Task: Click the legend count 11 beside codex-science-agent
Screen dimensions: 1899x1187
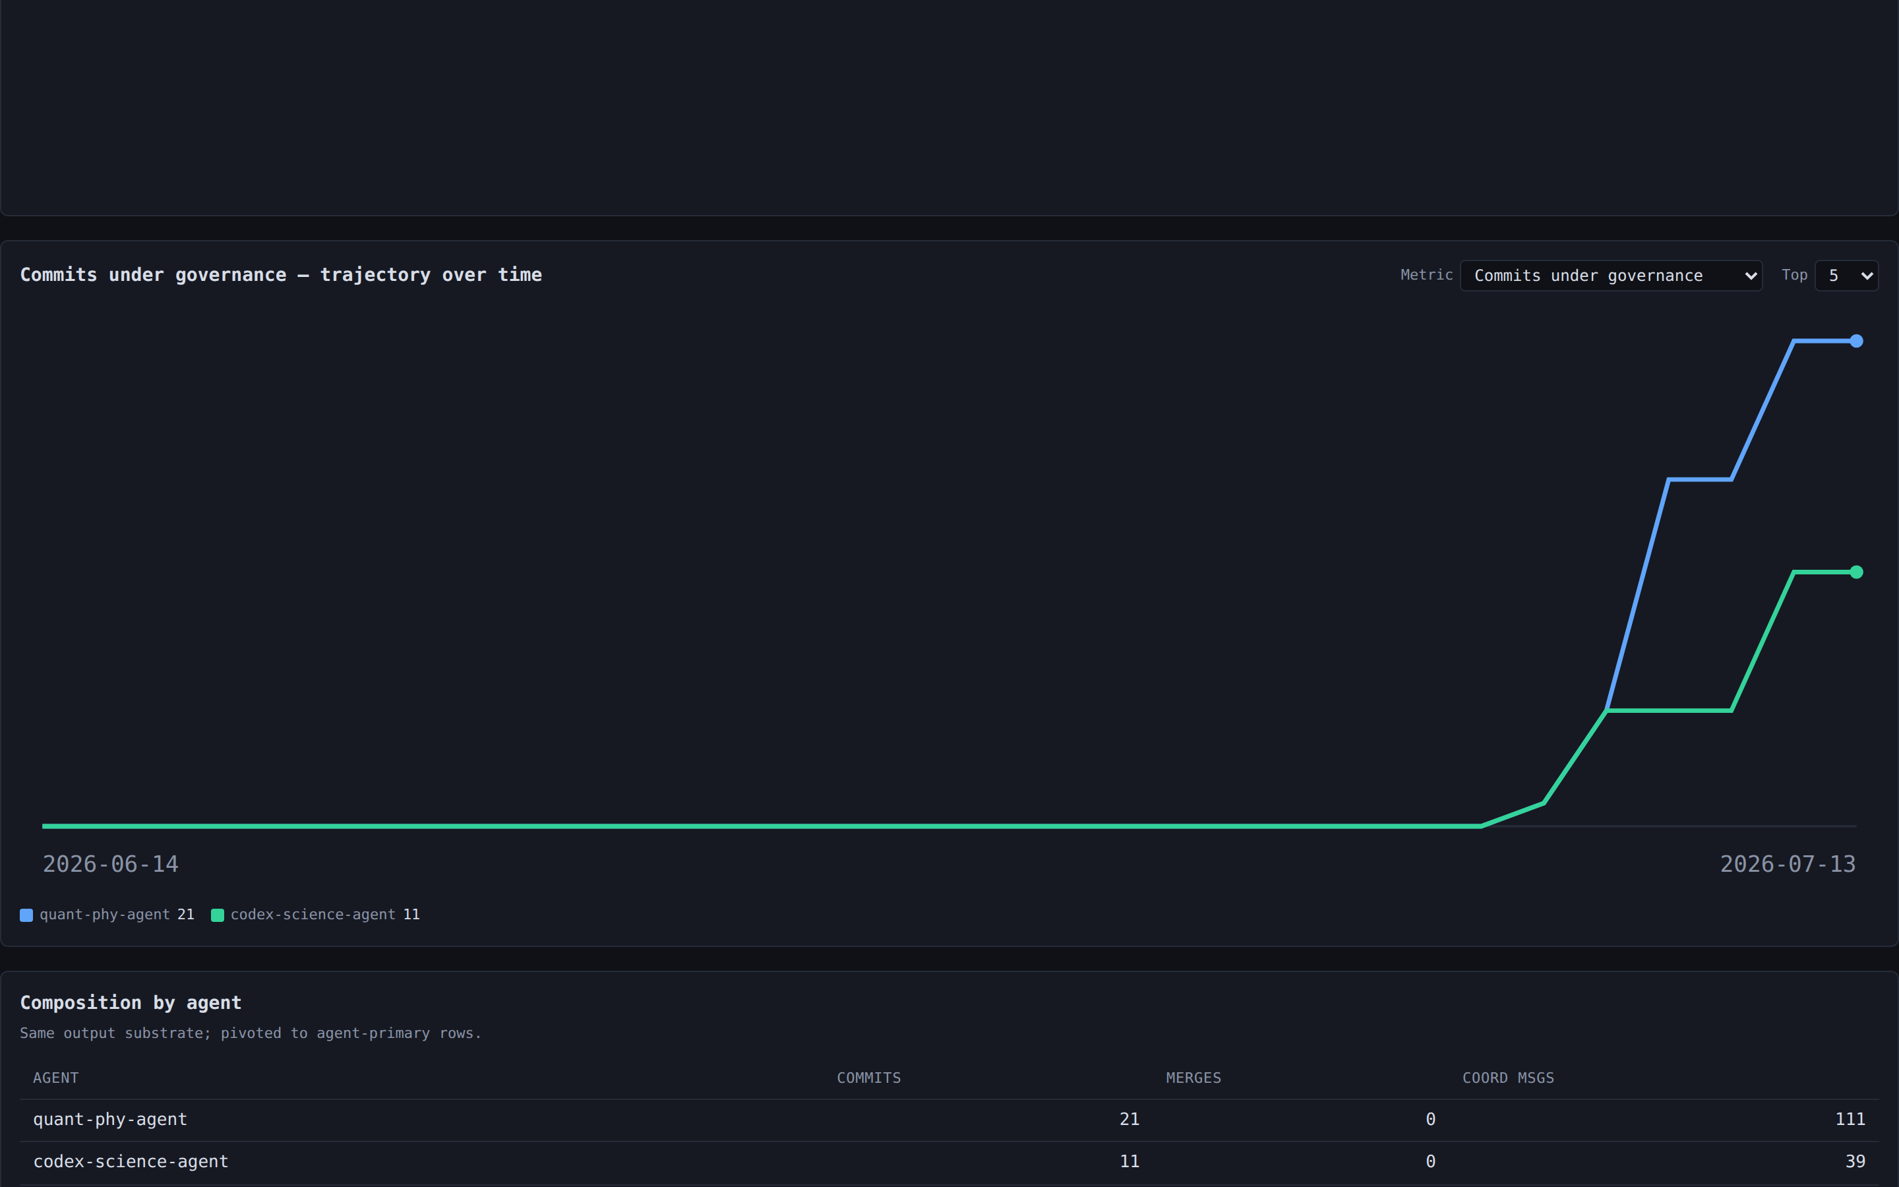Action: (411, 915)
